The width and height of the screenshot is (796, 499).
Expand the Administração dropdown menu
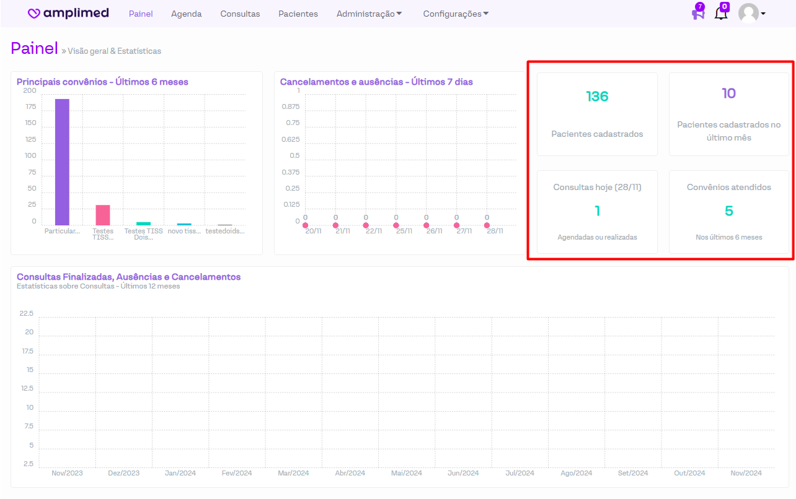click(x=369, y=14)
